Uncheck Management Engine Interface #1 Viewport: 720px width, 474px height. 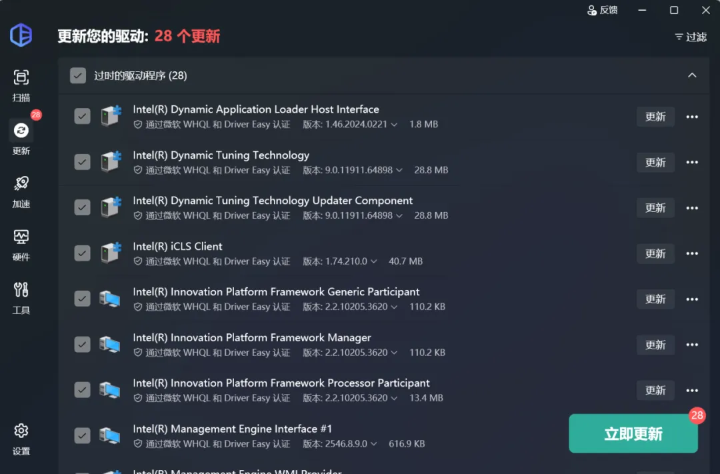pyautogui.click(x=82, y=435)
